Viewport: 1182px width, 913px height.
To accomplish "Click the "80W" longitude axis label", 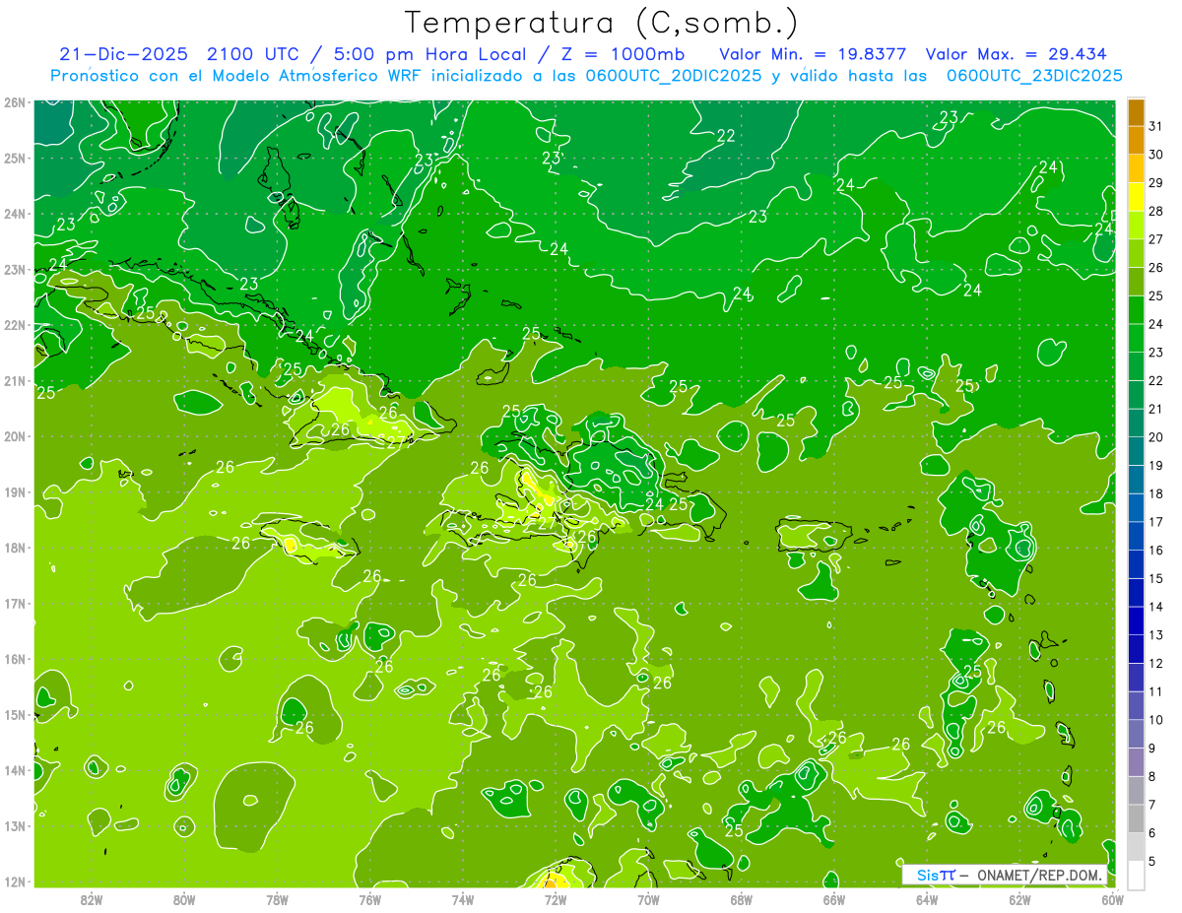I will tap(184, 899).
